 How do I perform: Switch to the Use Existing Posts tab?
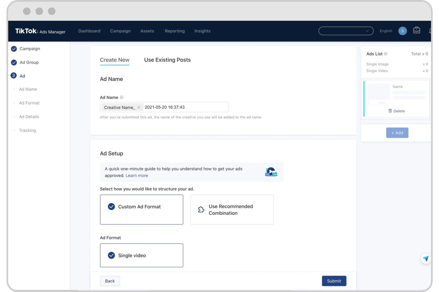tap(167, 60)
